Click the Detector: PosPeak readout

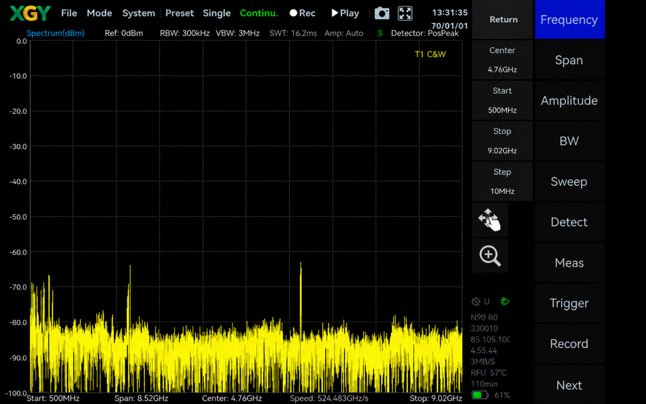point(424,33)
